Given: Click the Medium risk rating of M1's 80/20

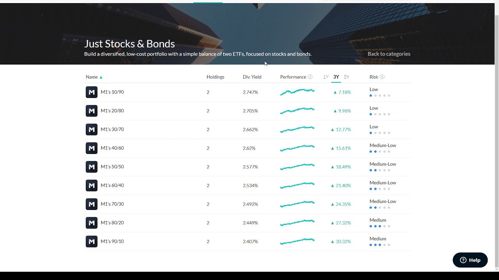Looking at the screenshot, I should click(378, 220).
